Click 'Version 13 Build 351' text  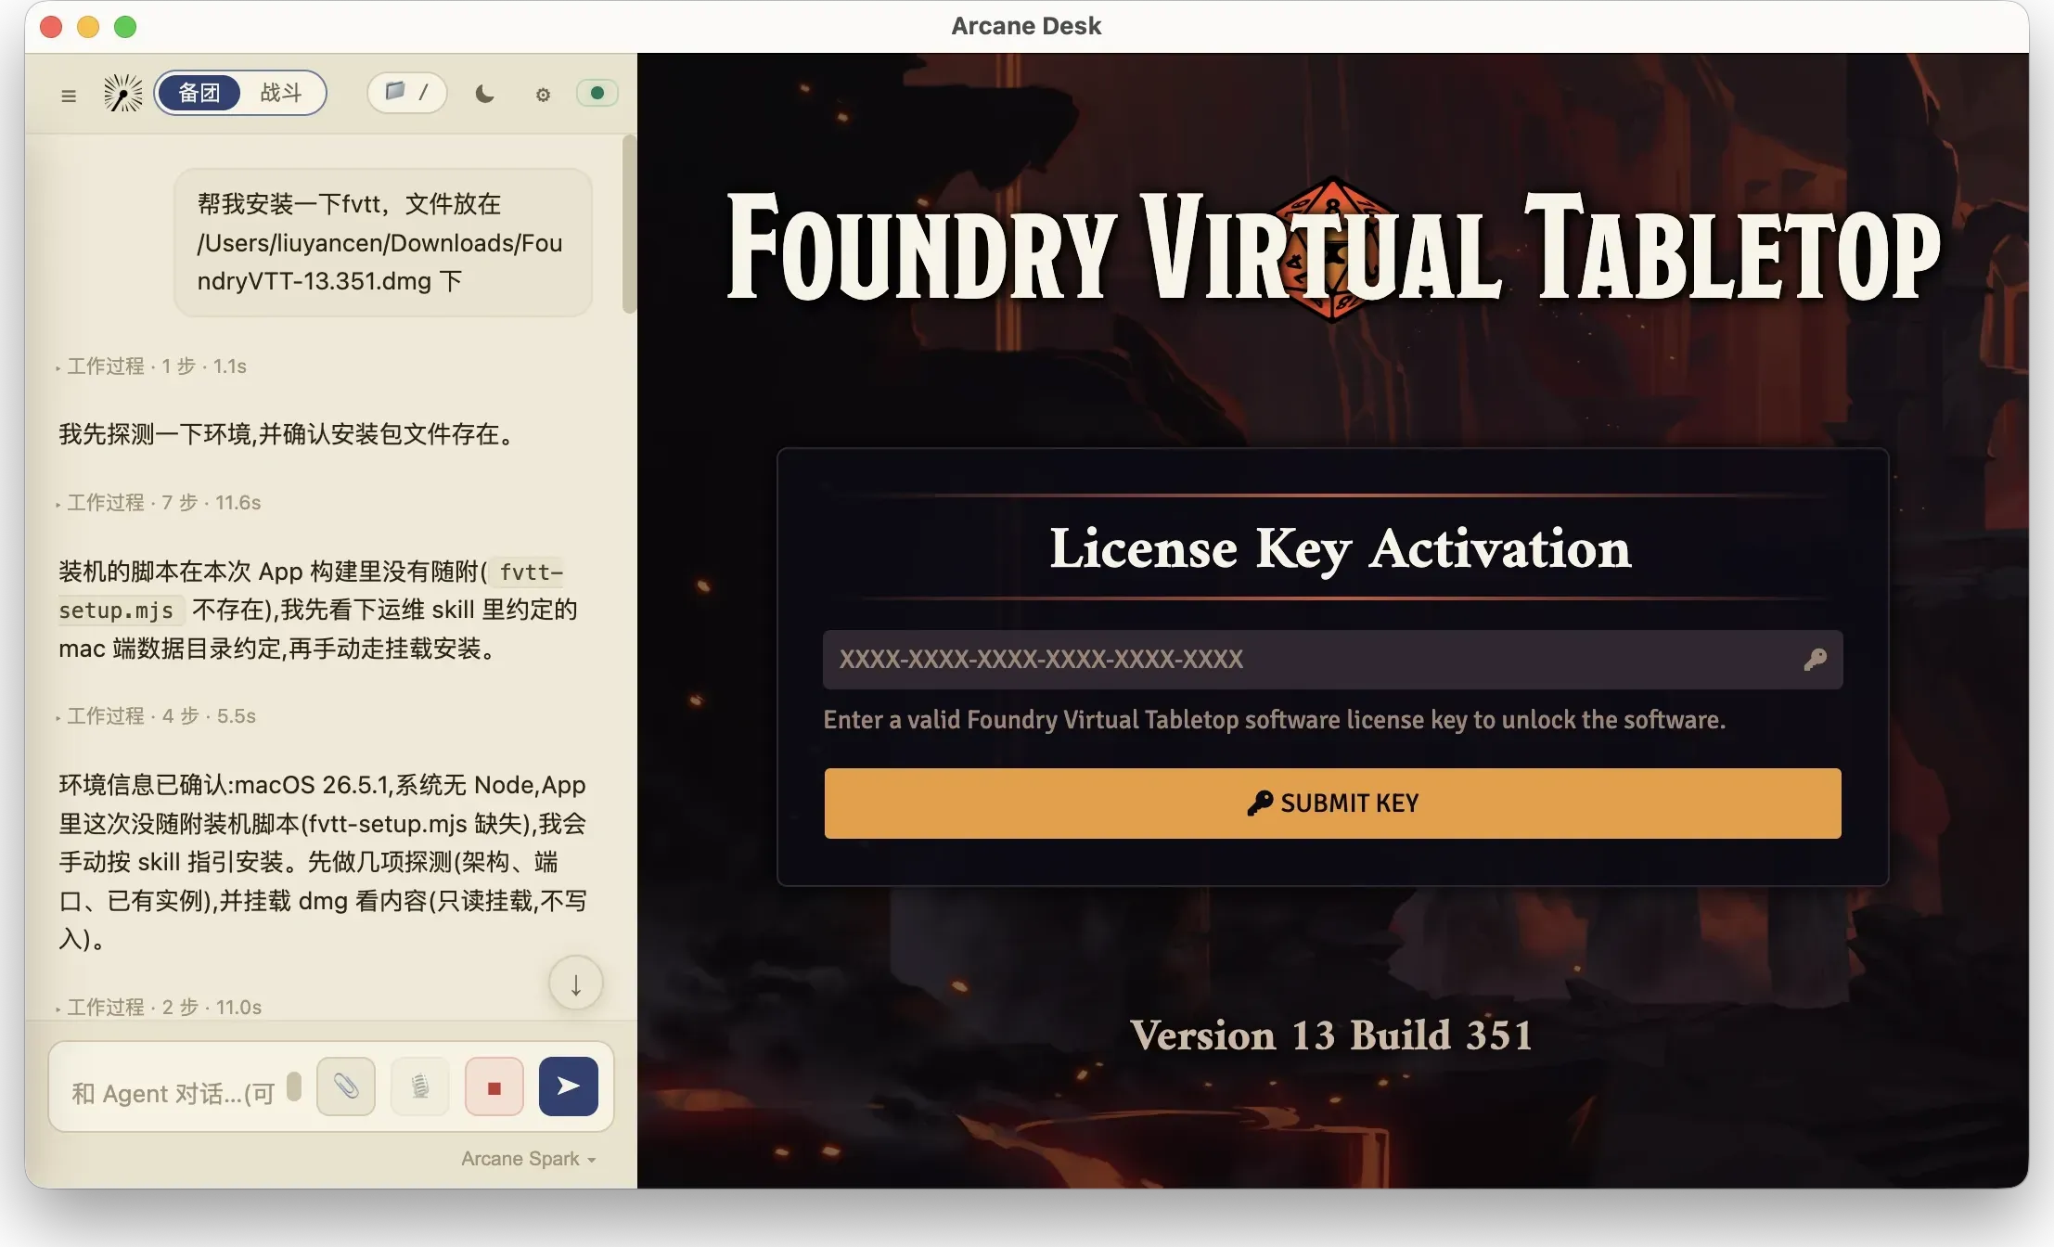point(1332,1035)
